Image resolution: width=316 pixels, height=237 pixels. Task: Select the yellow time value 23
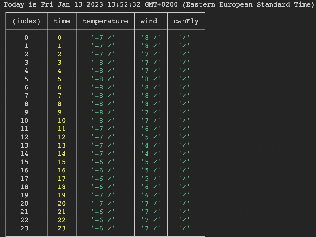coord(62,228)
